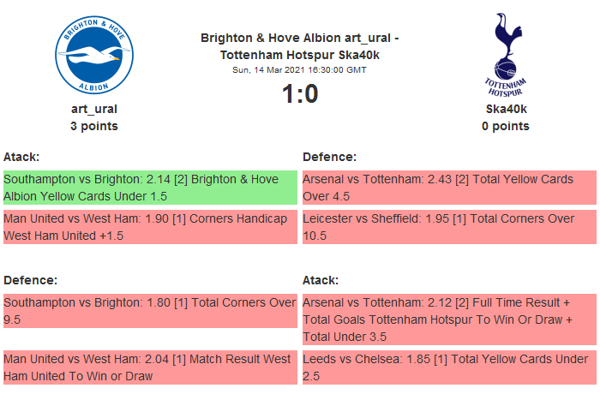Select the green Brighton Yellow Cards Under 1.5 bet

150,188
